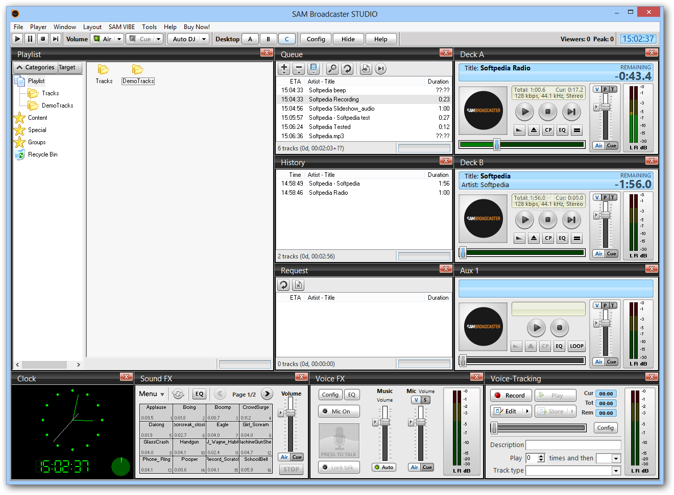Save the queue with the disk icon
This screenshot has width=674, height=495.
pos(314,68)
